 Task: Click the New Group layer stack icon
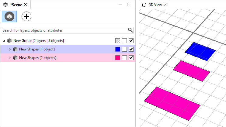point(9,41)
